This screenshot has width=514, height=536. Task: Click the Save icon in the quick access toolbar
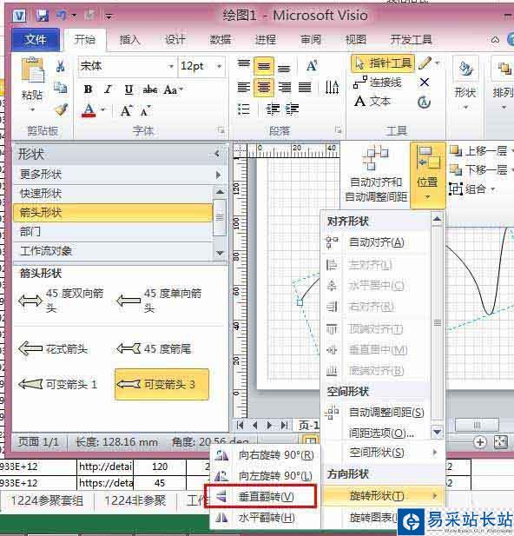click(x=43, y=16)
